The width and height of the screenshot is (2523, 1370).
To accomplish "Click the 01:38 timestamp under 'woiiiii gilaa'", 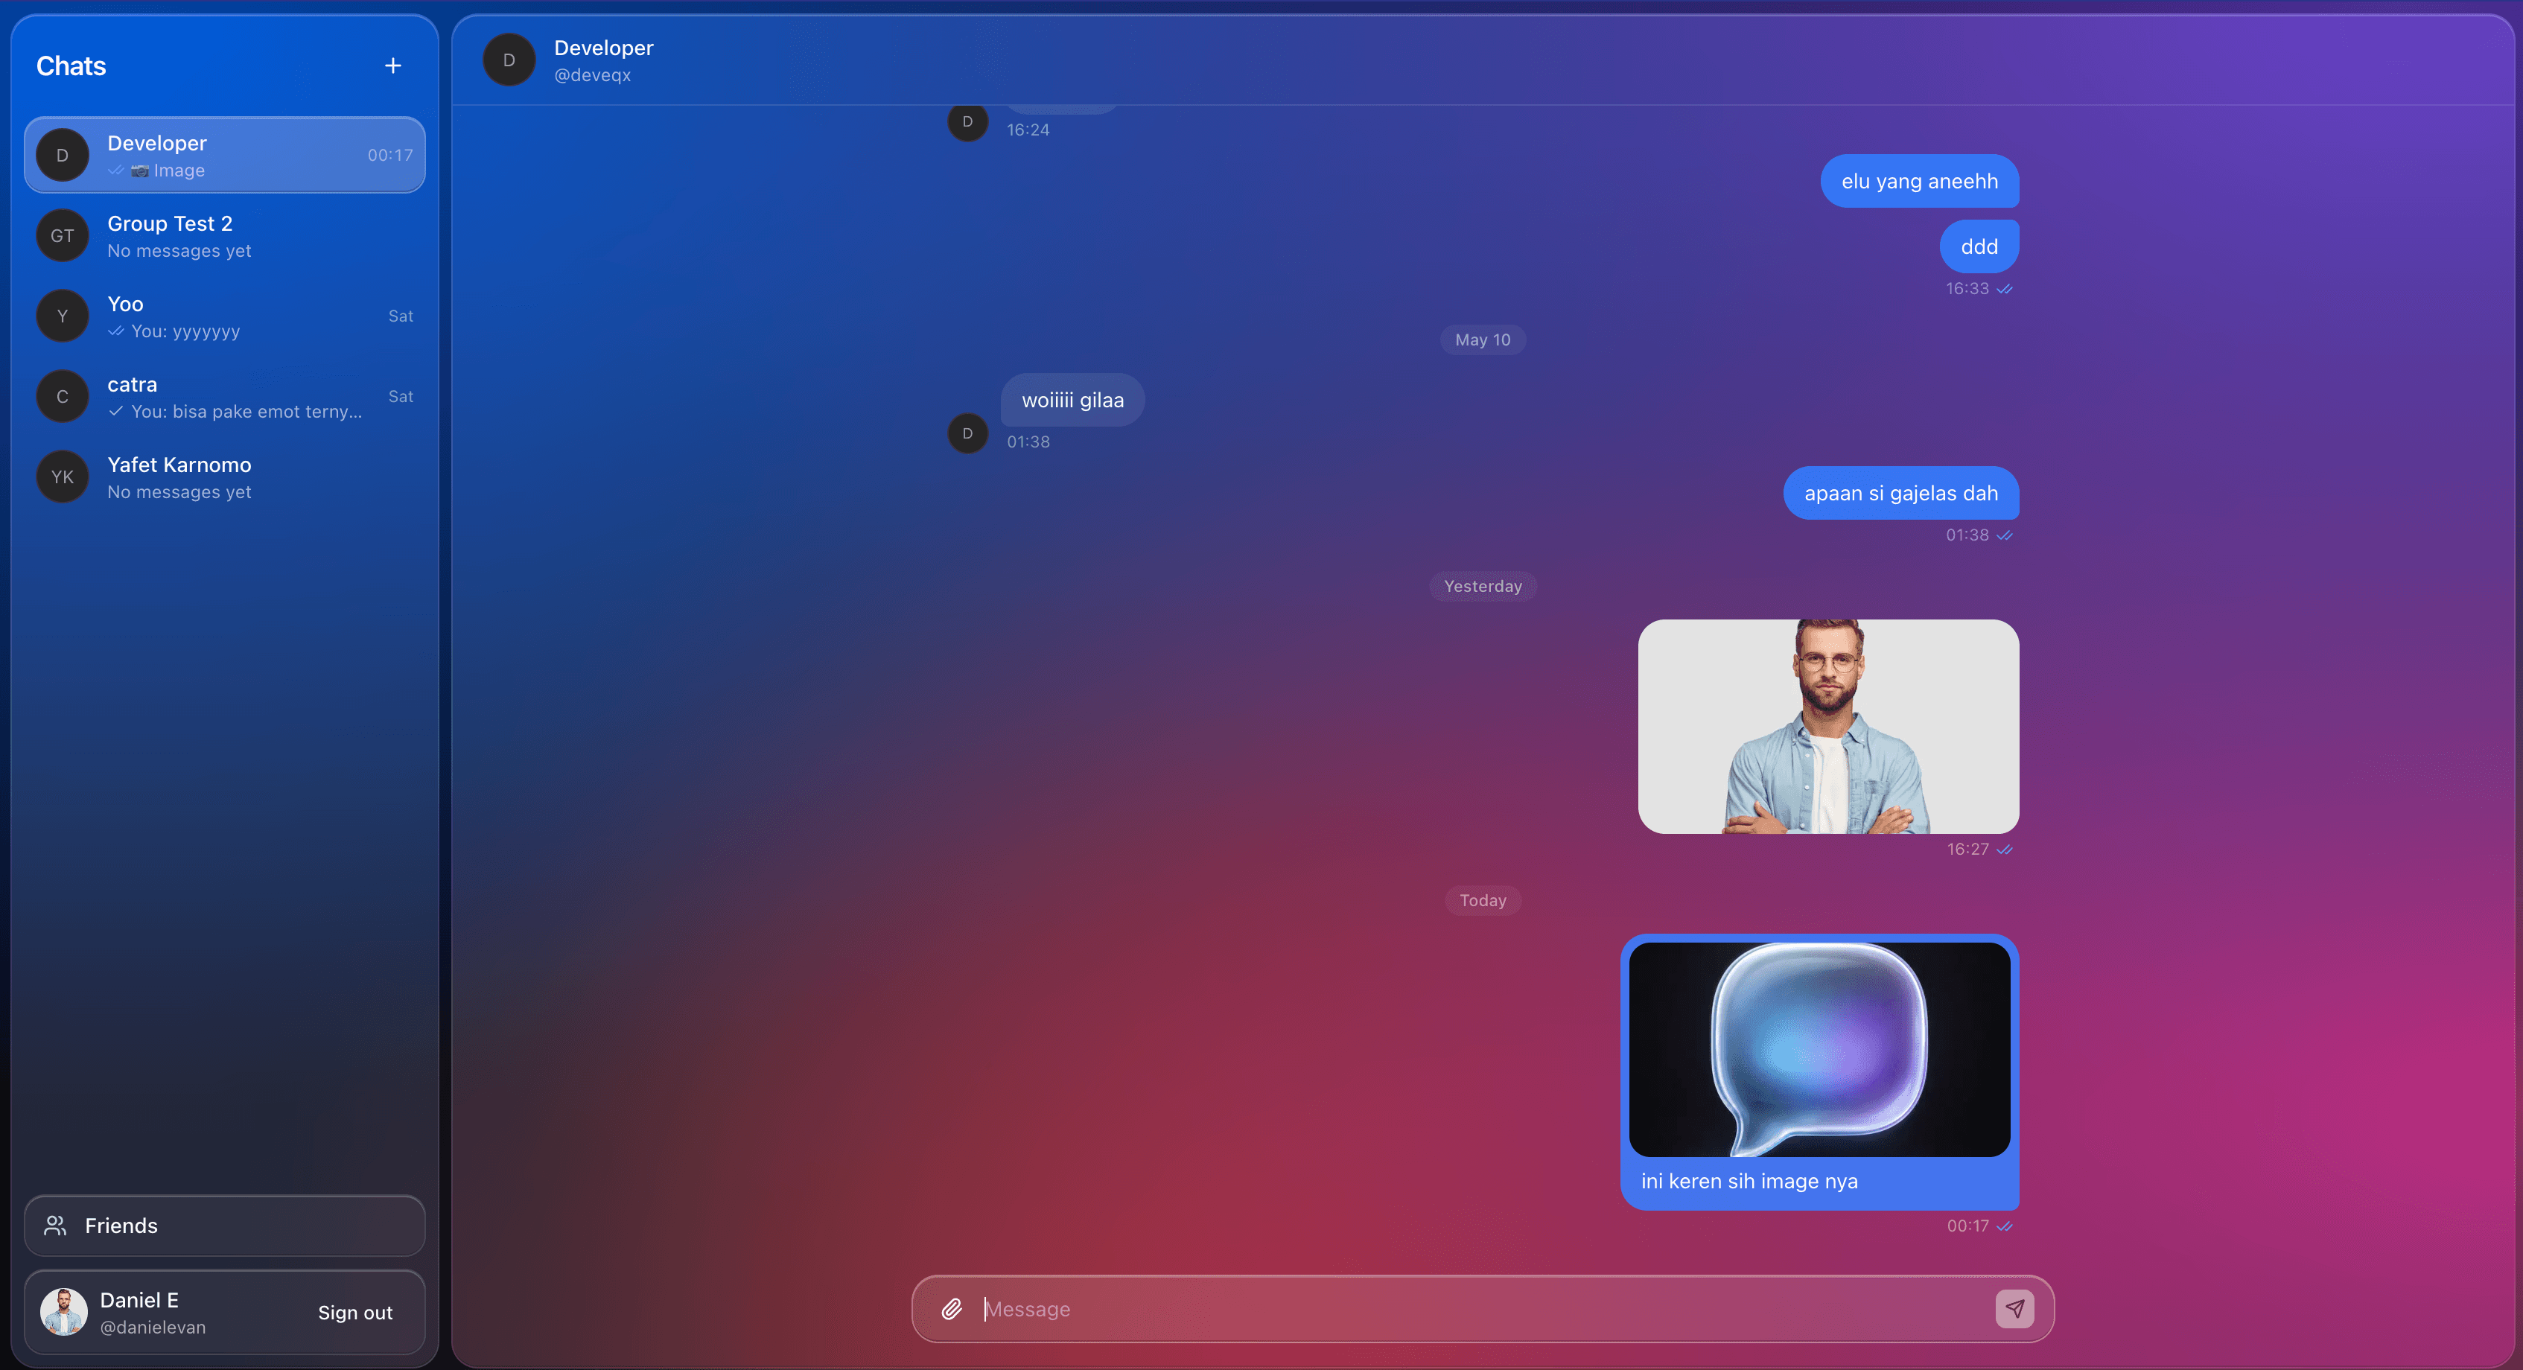I will pos(1028,442).
